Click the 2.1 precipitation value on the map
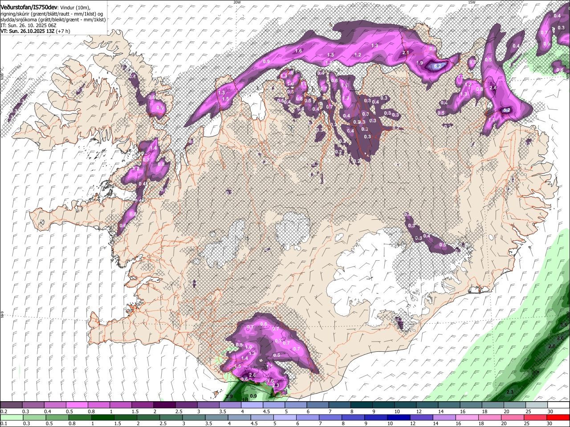Viewport: 570px width, 427px height. pyautogui.click(x=406, y=53)
